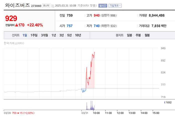This screenshot has height=120, width=175.
Task: Click the 15:00 time axis label
Action: coord(156,113)
